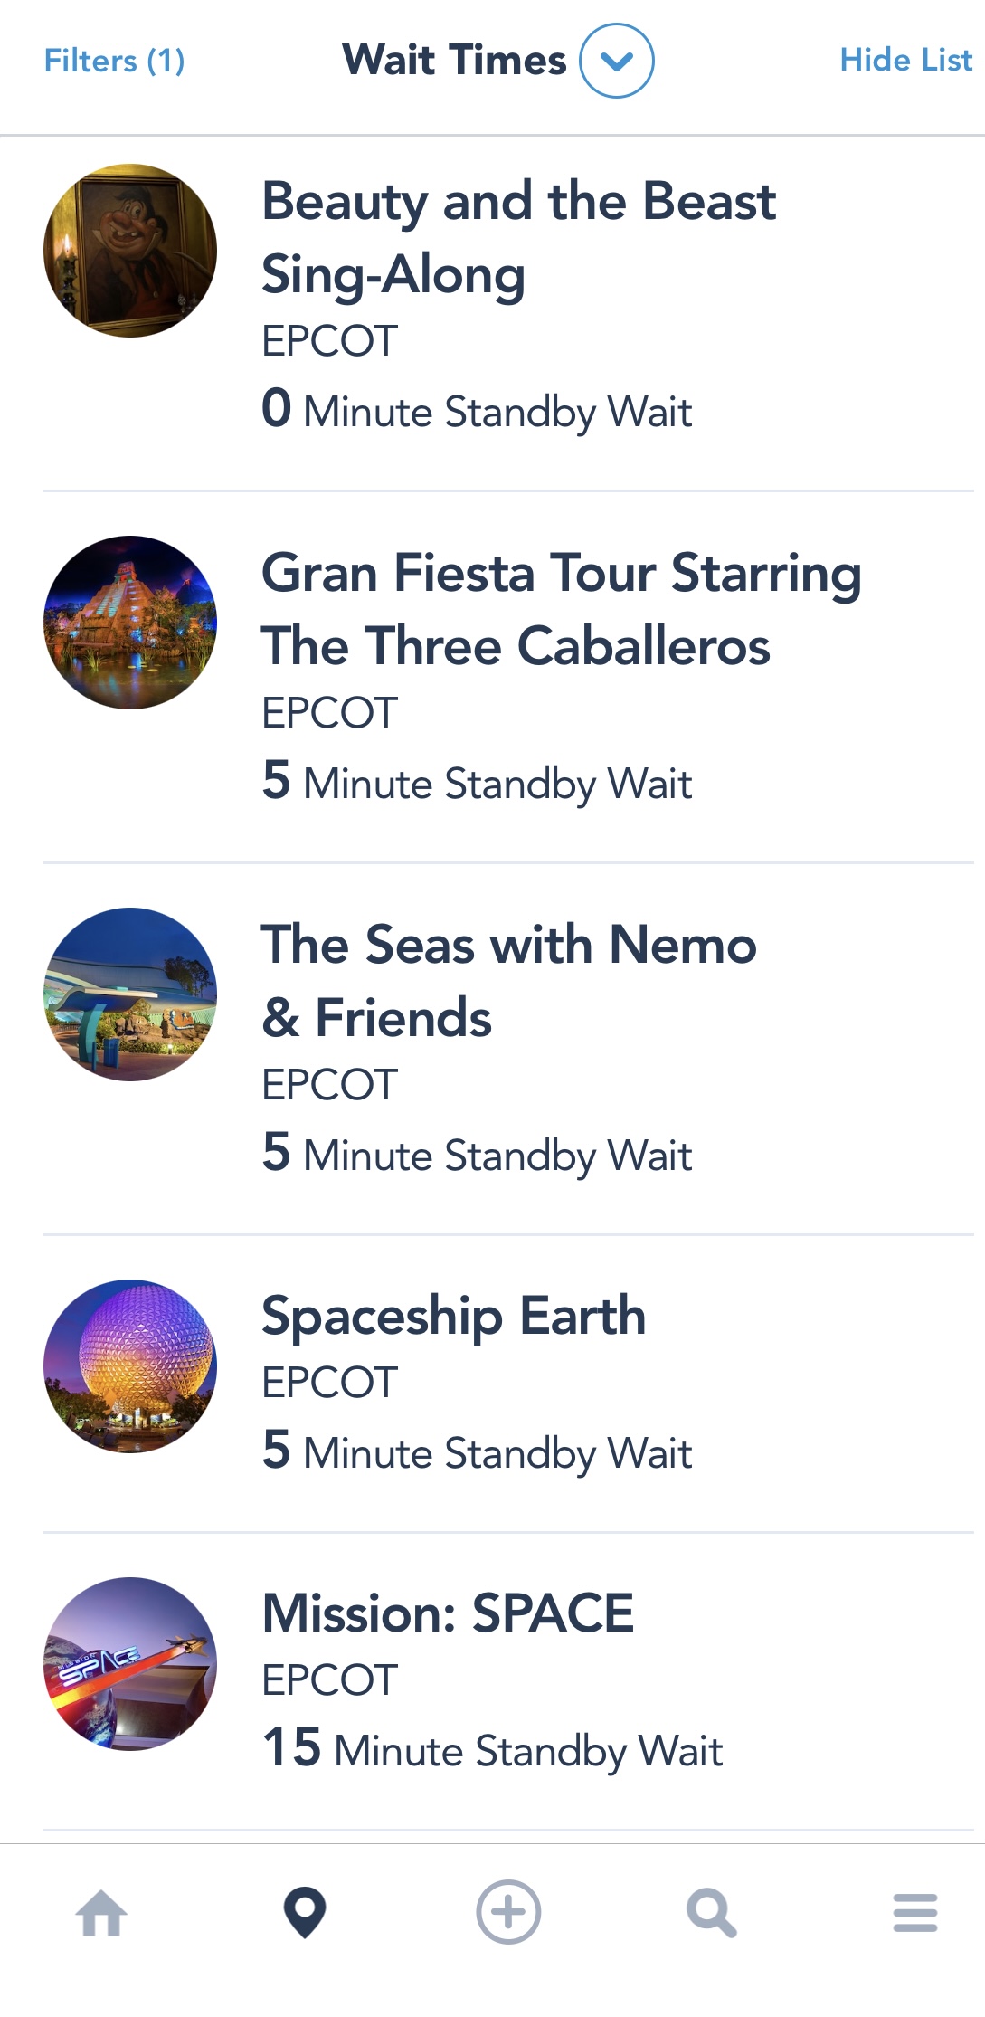The image size is (985, 2017).
Task: Tap the Spaceship Earth sphere thumbnail
Action: click(x=130, y=1366)
